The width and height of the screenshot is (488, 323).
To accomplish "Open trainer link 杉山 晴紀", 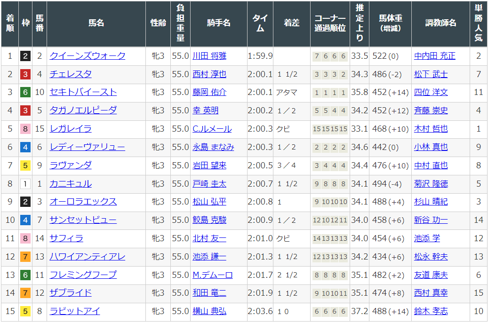I will pyautogui.click(x=431, y=202).
